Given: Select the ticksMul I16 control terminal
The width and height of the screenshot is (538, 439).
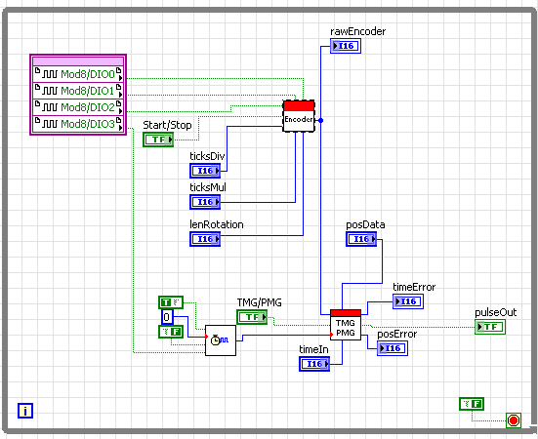Looking at the screenshot, I should click(205, 202).
